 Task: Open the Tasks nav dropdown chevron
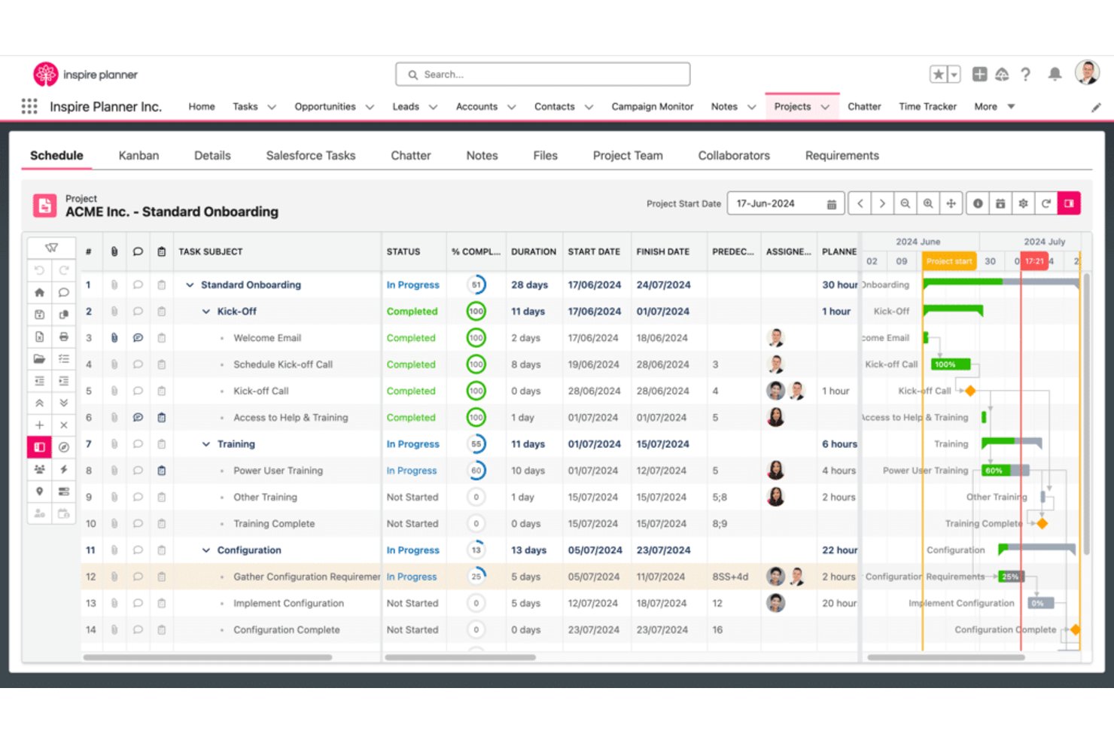tap(272, 107)
